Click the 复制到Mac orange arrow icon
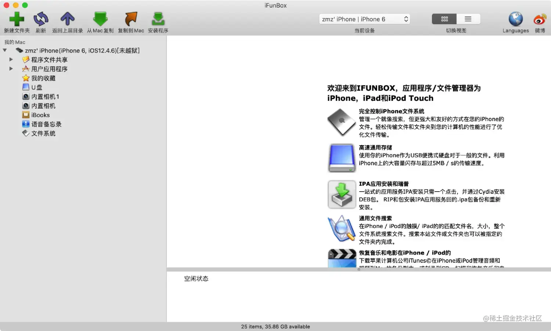The width and height of the screenshot is (551, 331). tap(131, 19)
